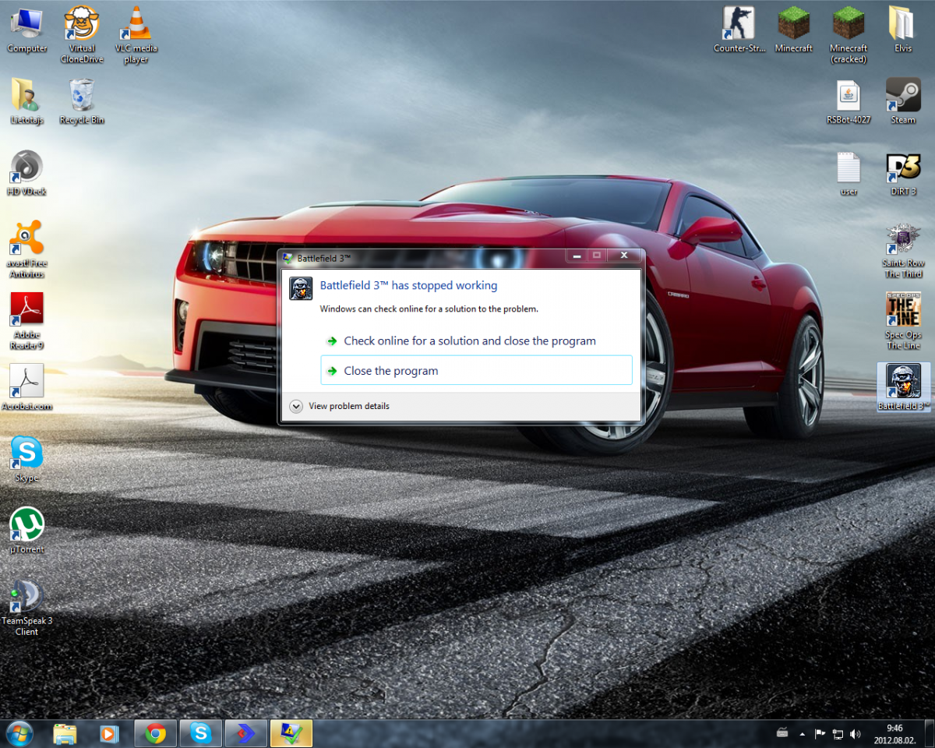
Task: Click the Battlefield 3 soldier icon in the dialog
Action: [301, 288]
